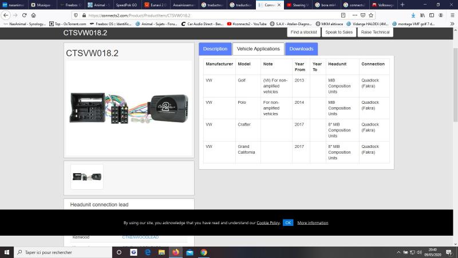Switch to the Volkswagen tab
458x258 pixels.
pyautogui.click(x=383, y=5)
